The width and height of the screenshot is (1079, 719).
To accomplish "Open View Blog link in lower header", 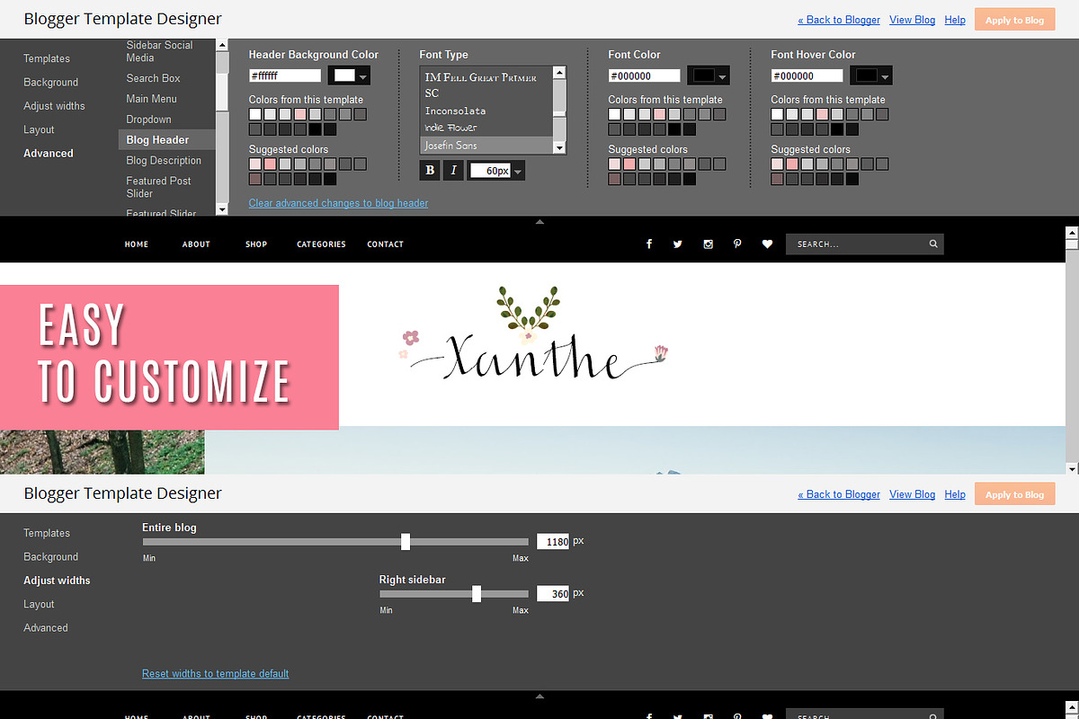I will click(913, 494).
